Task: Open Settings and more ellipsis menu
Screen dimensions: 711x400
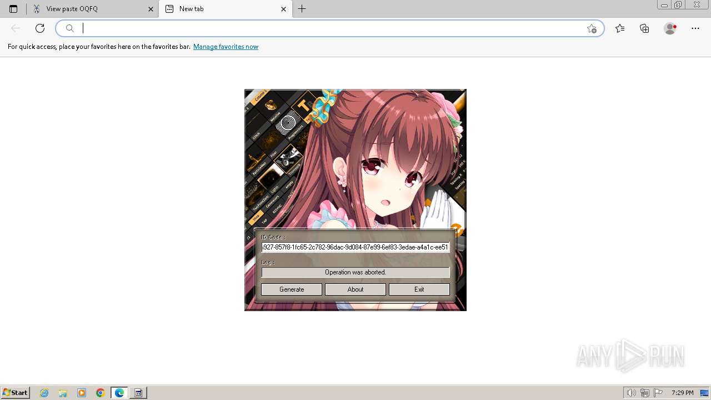Action: [695, 28]
